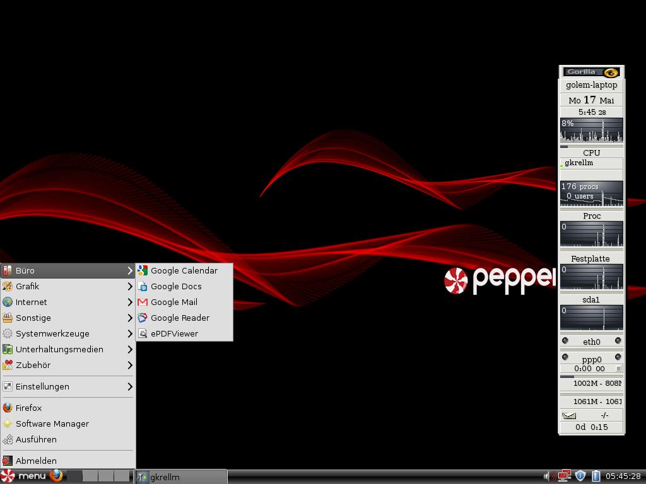This screenshot has width=646, height=484.
Task: Select the gkrellm window in the taskbar
Action: coord(180,476)
